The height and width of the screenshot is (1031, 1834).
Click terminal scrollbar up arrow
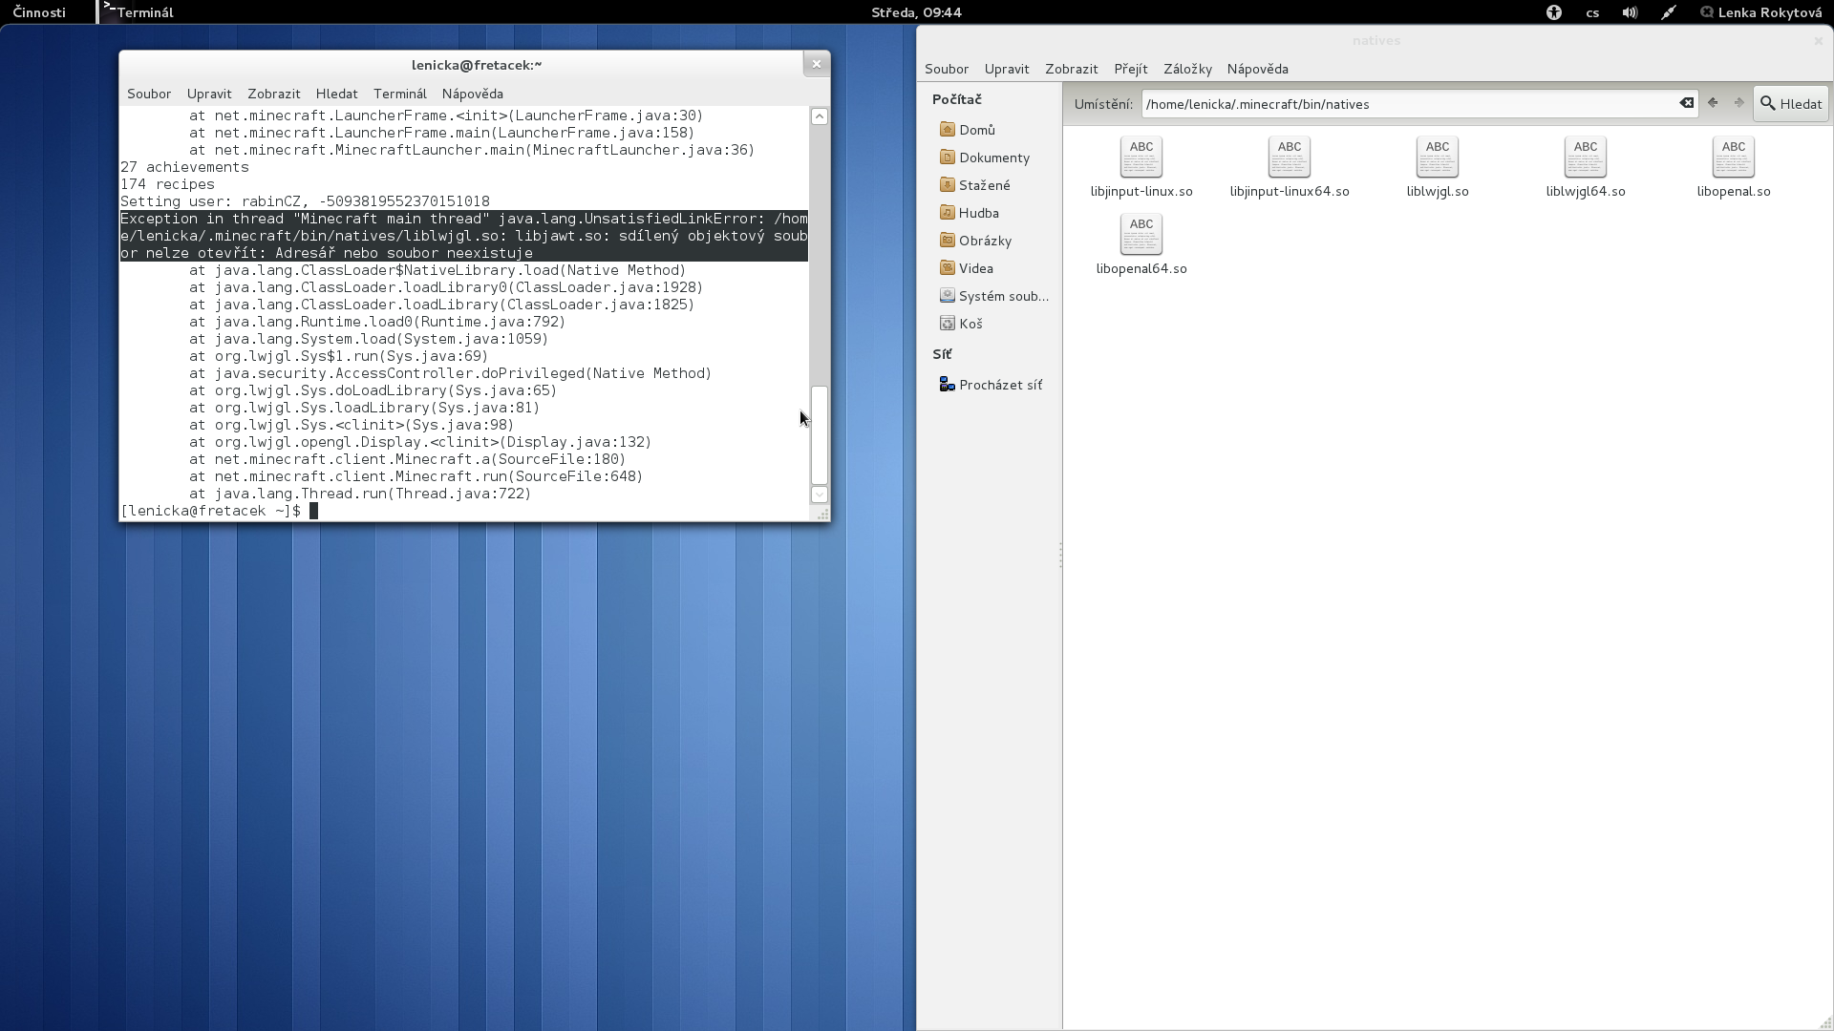[x=820, y=116]
